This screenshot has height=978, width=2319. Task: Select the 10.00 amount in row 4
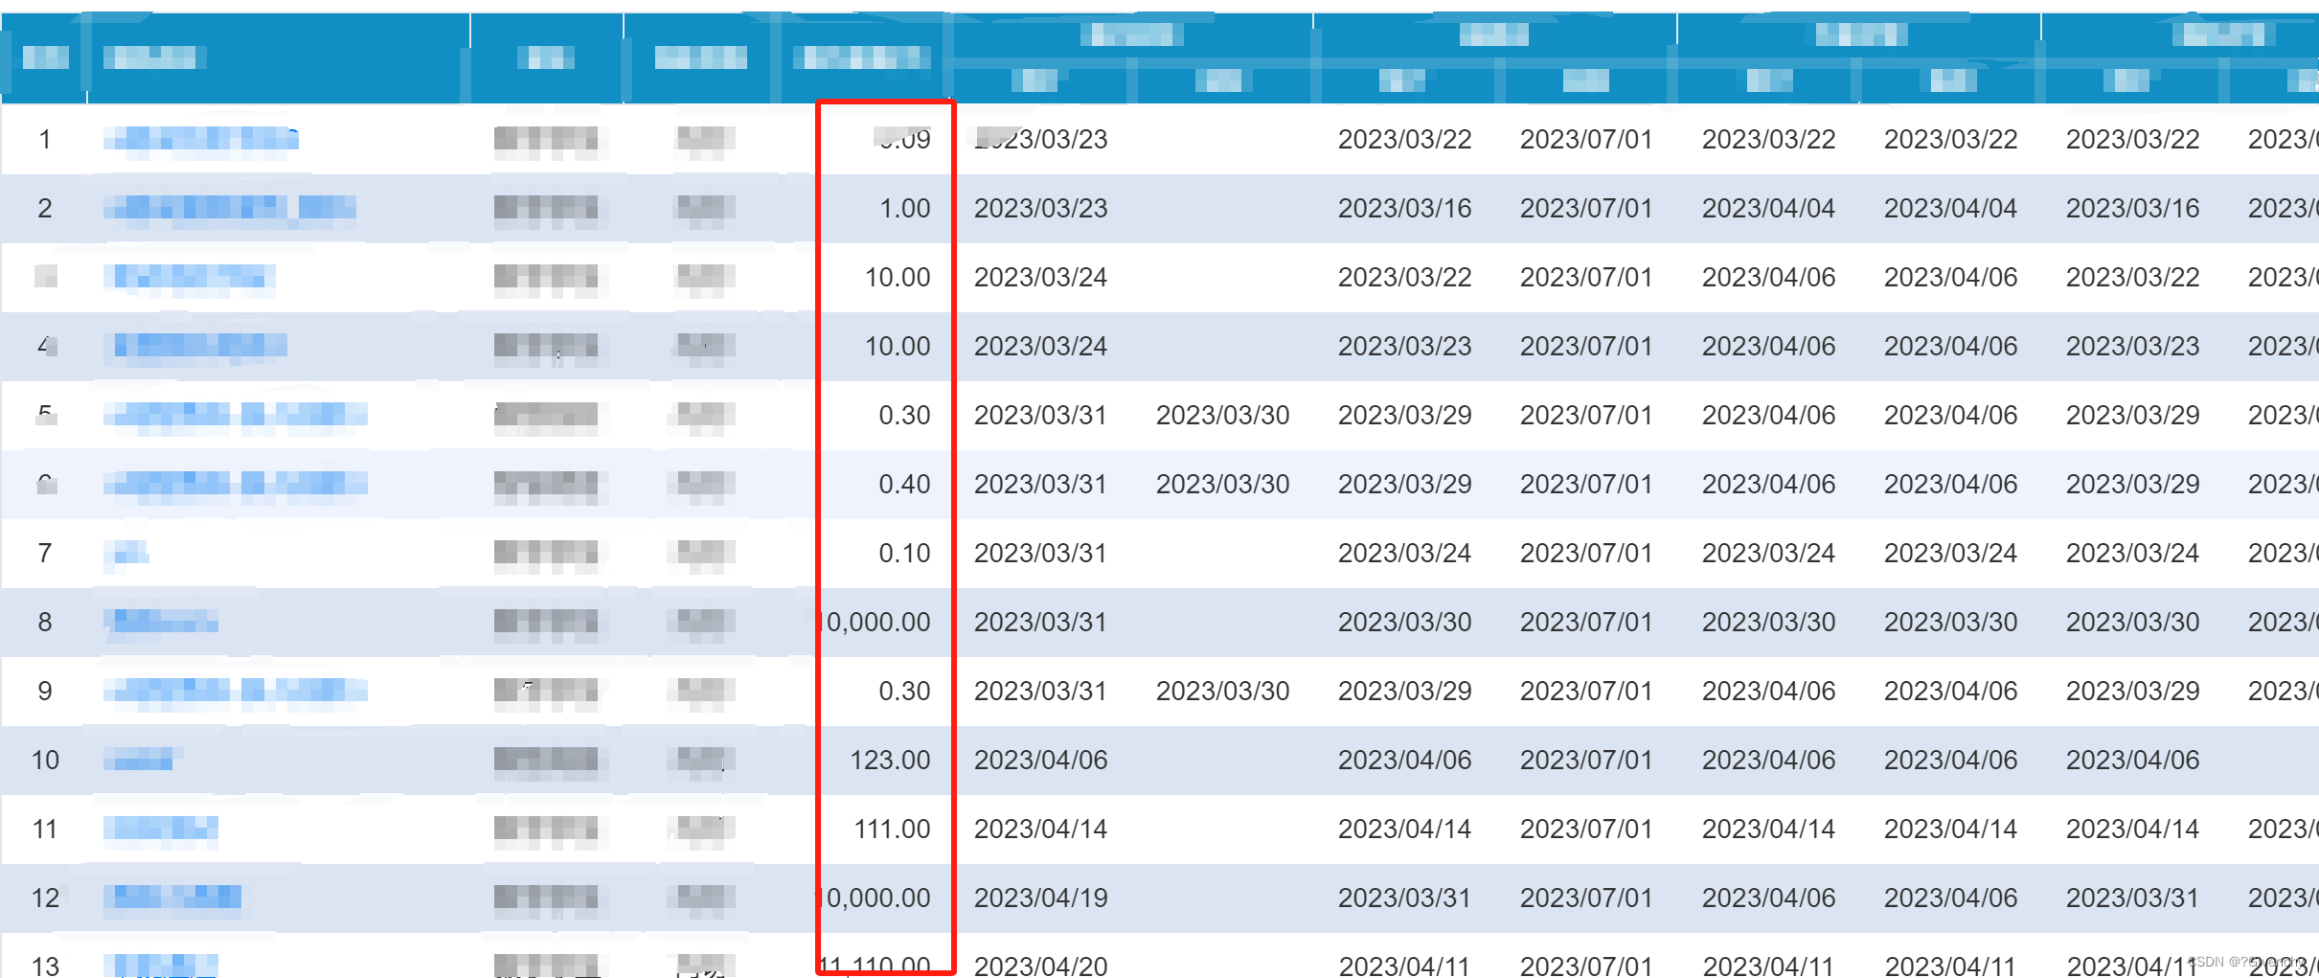click(x=898, y=346)
